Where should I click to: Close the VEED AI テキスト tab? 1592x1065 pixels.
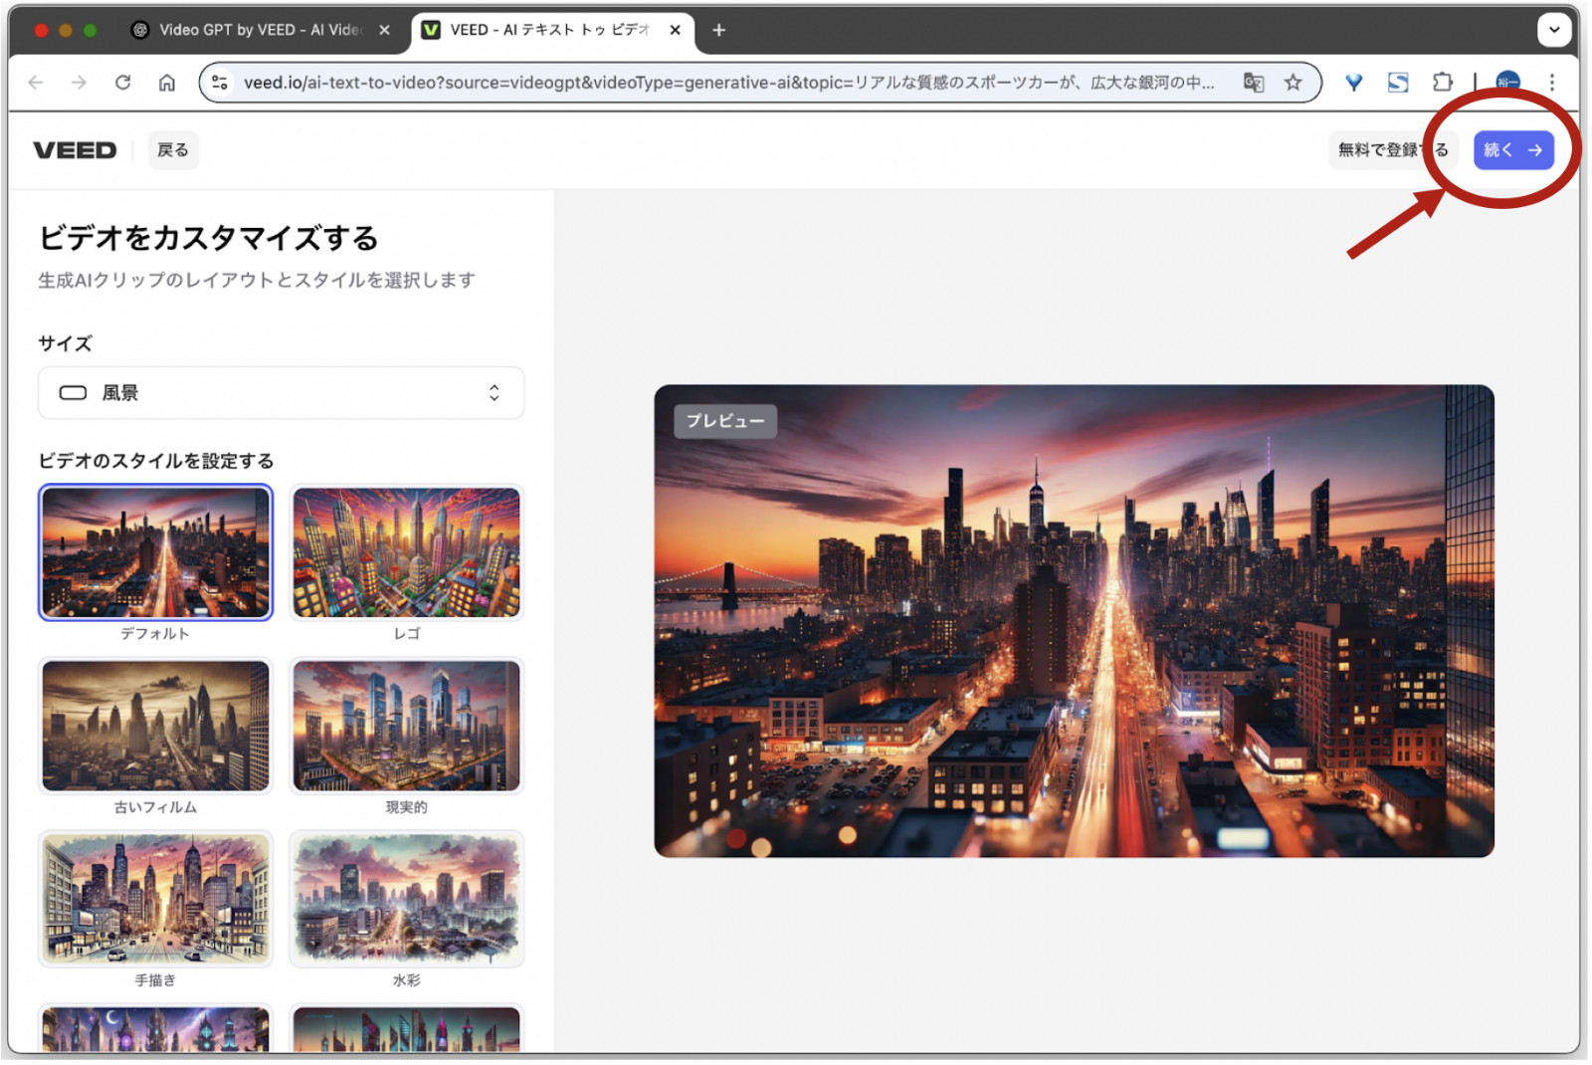(x=675, y=30)
